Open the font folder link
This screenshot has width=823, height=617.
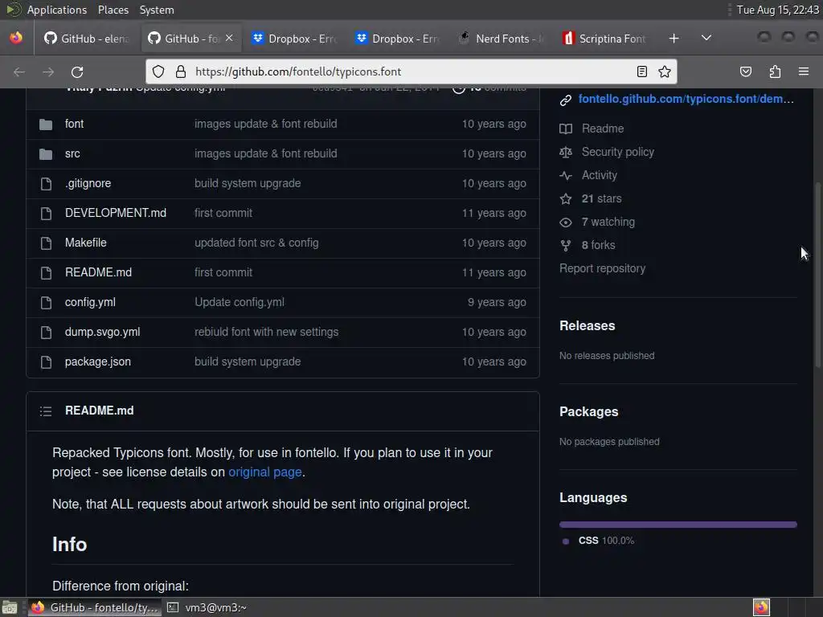pos(74,124)
